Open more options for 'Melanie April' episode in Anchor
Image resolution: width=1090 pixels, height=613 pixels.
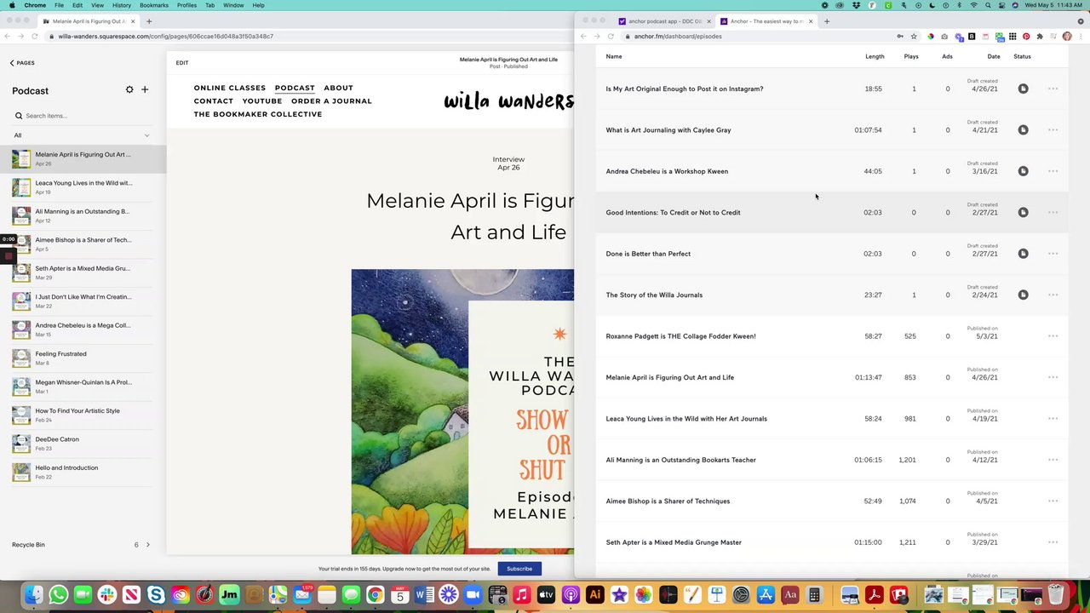[1053, 377]
